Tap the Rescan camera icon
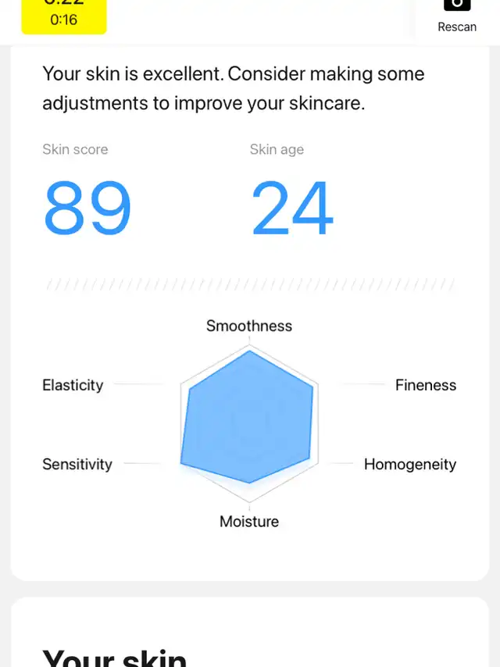500x667 pixels. point(457,5)
